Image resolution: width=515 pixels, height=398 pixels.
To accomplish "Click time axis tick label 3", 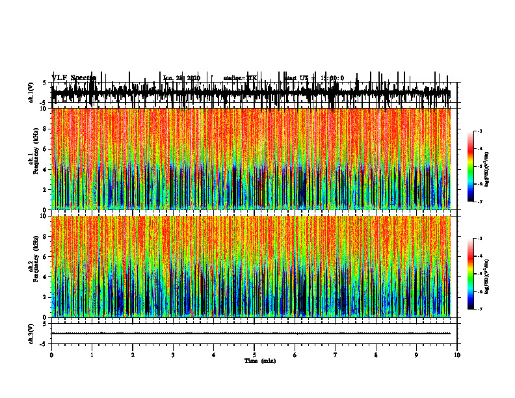I will point(173,354).
